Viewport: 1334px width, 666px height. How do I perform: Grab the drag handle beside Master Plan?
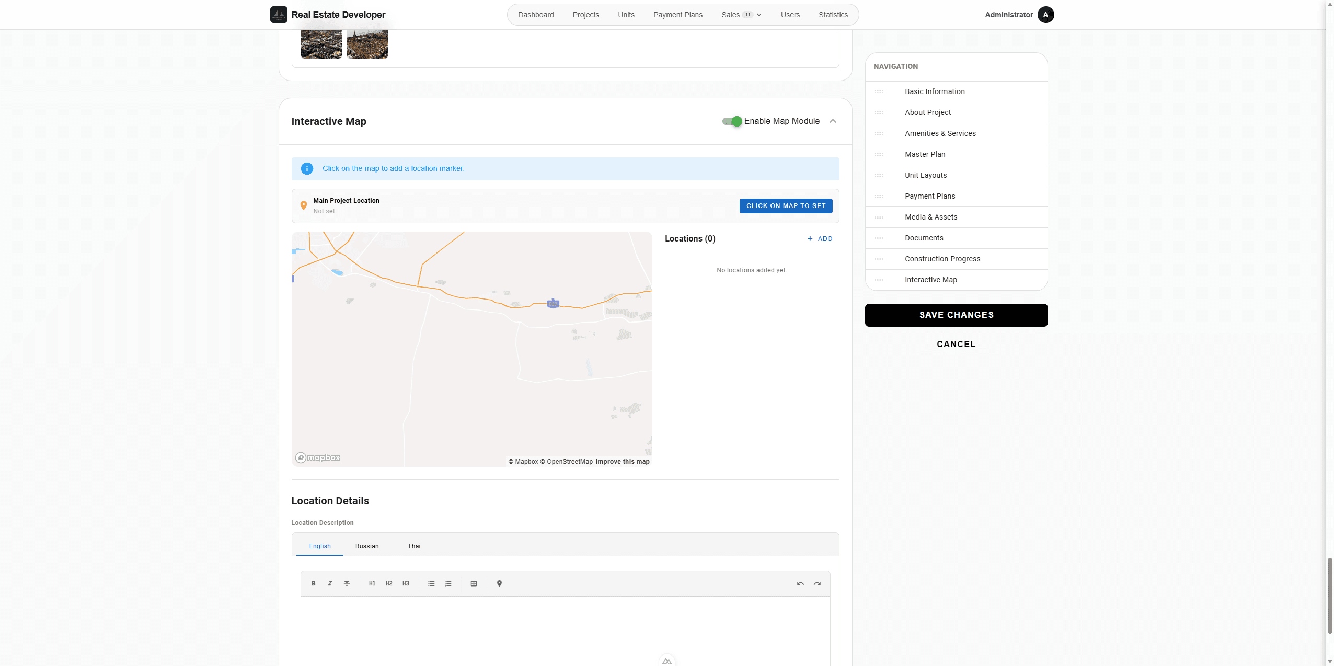pos(879,154)
